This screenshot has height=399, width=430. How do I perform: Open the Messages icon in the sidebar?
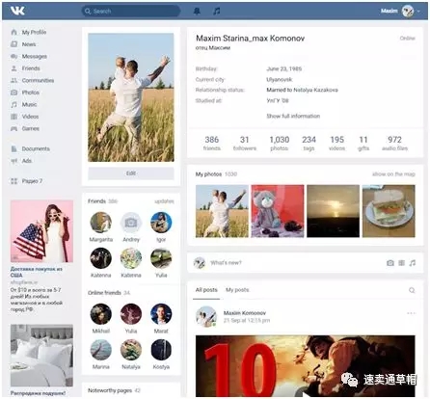click(14, 56)
